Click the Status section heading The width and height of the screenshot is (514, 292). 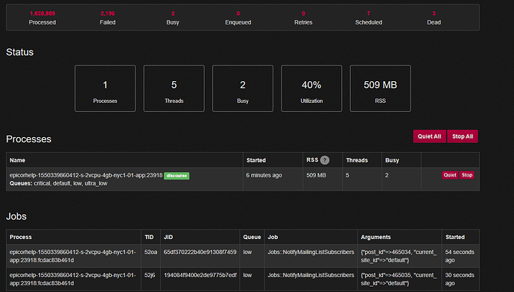pos(19,52)
